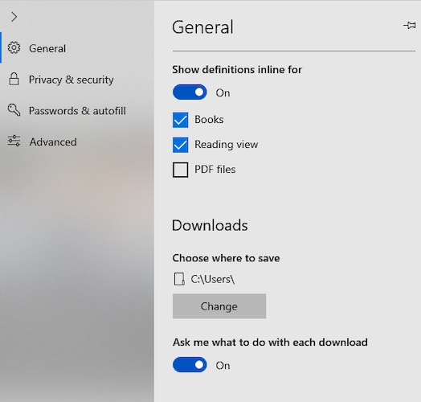Turn off Ask me what to do toggle
Viewport: 421px width, 402px height.
tap(190, 365)
